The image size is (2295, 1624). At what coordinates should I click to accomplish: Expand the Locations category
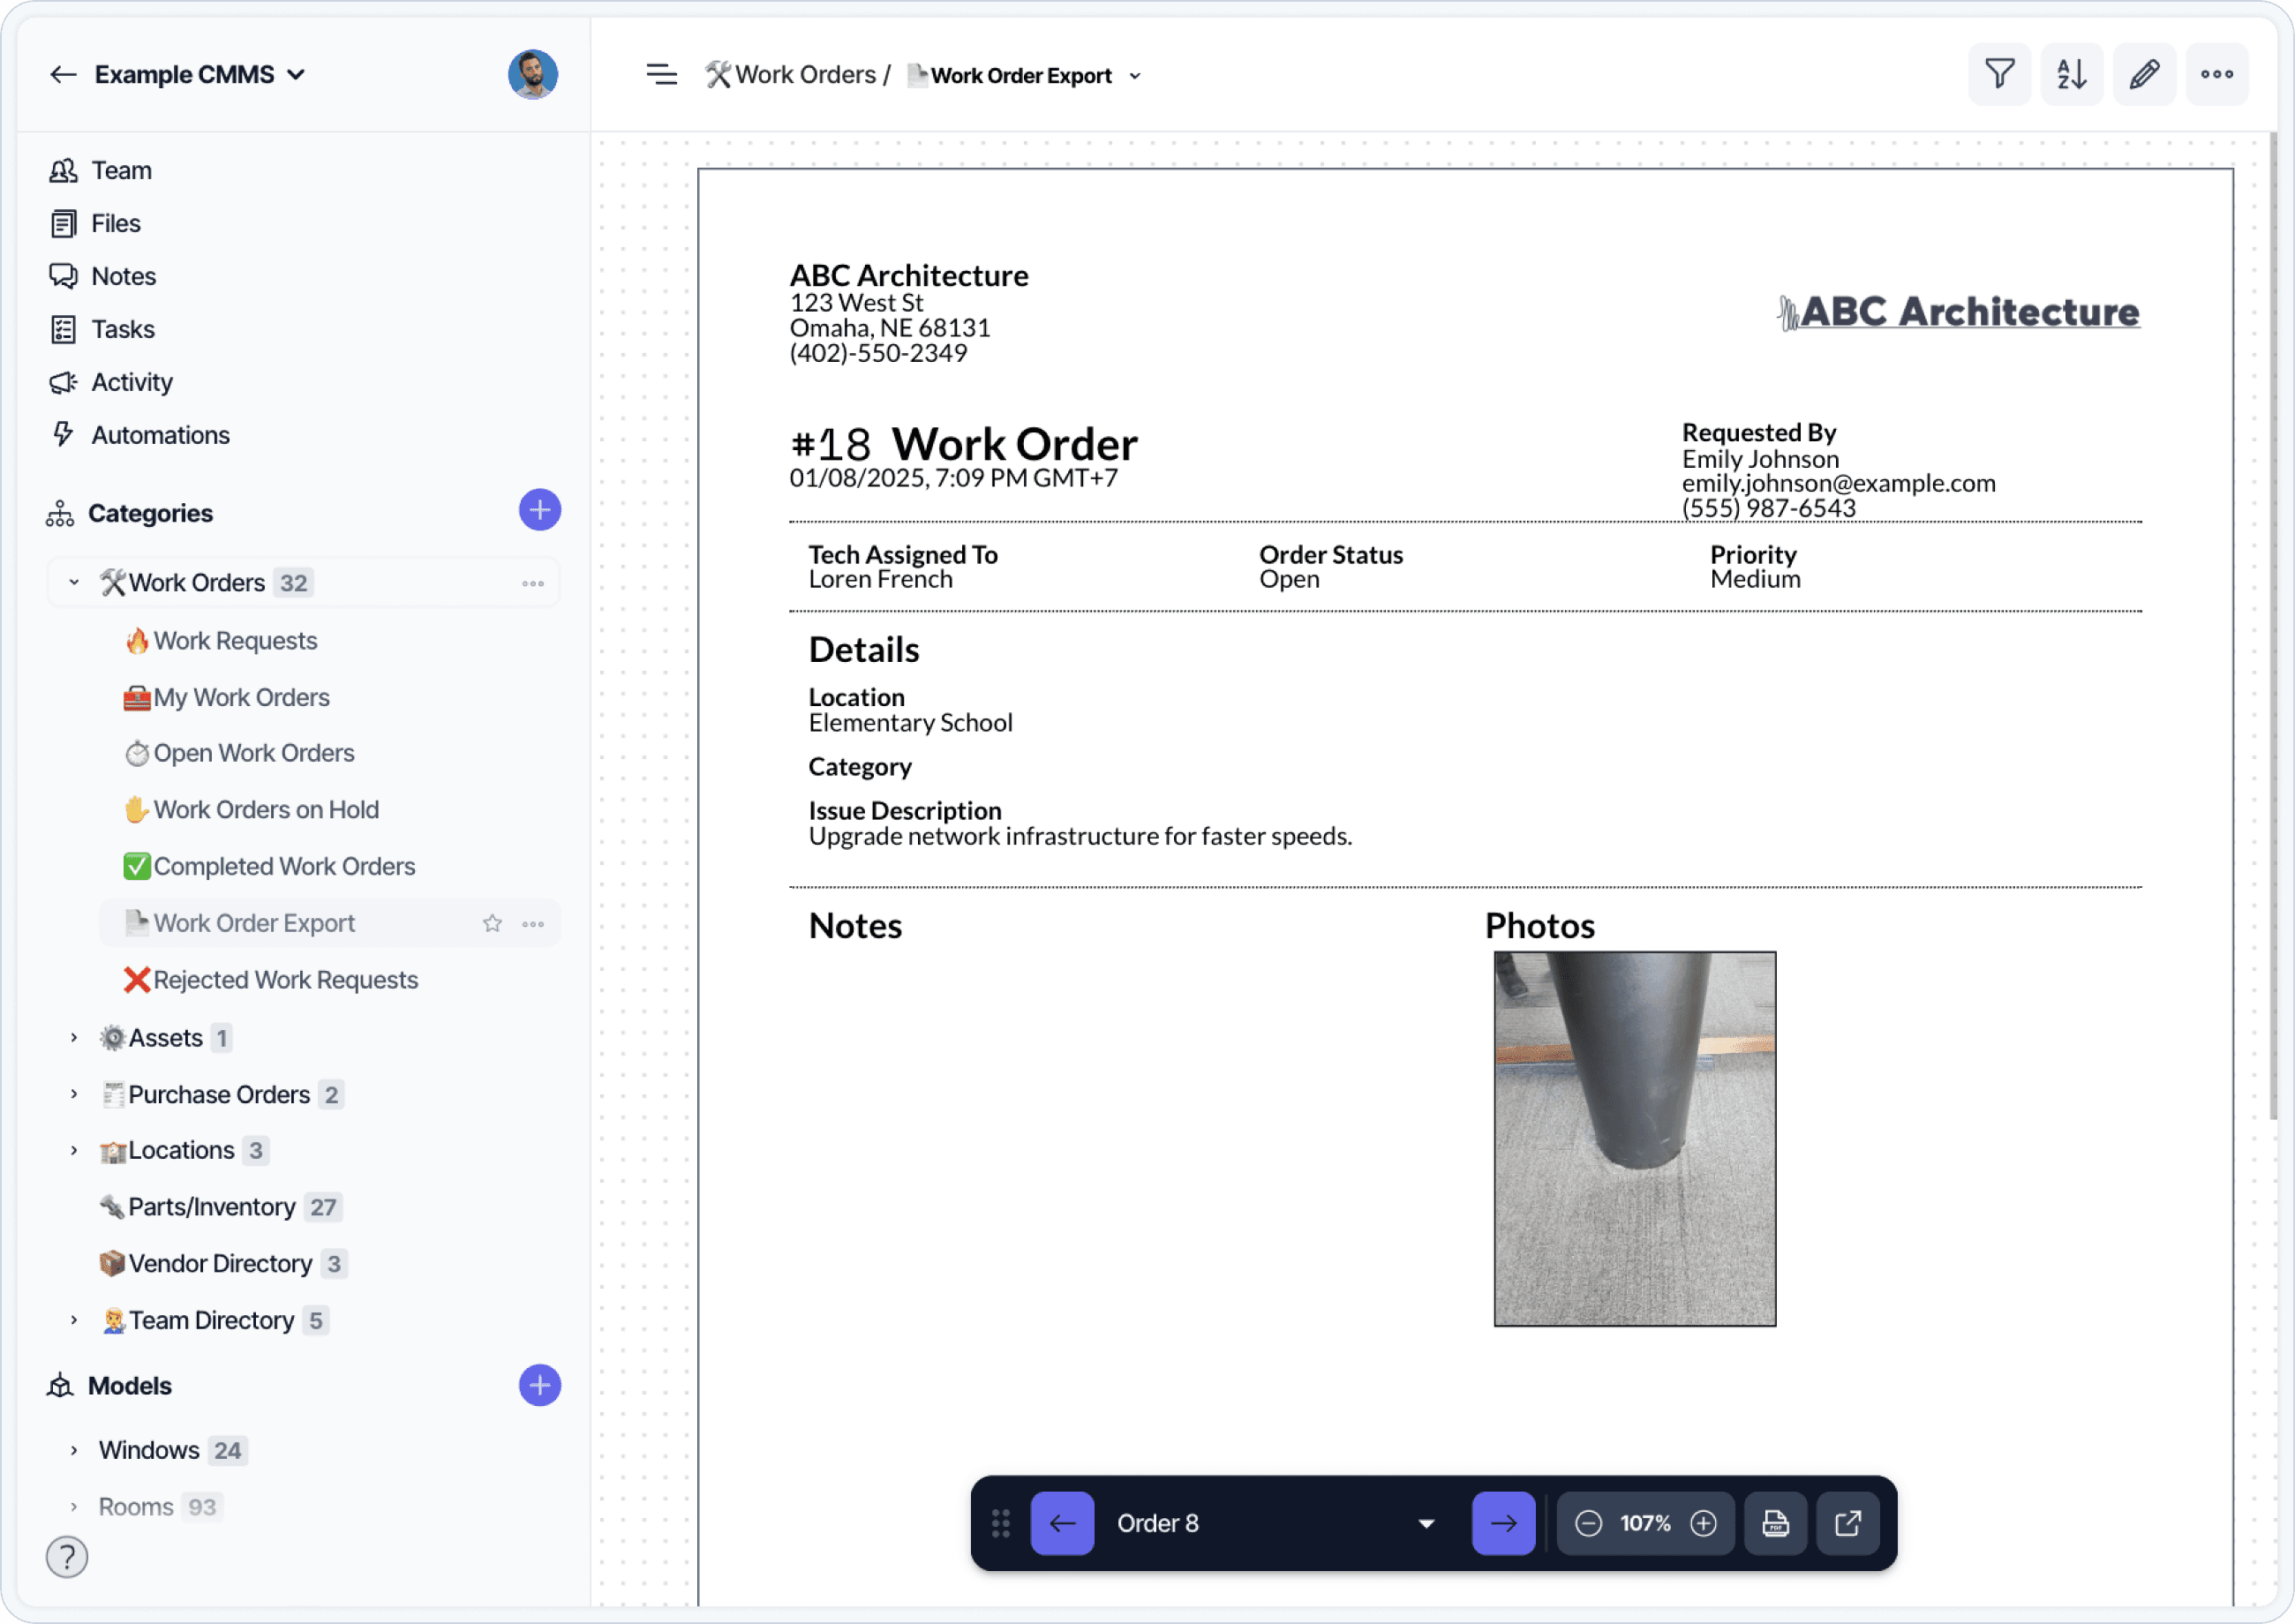74,1150
